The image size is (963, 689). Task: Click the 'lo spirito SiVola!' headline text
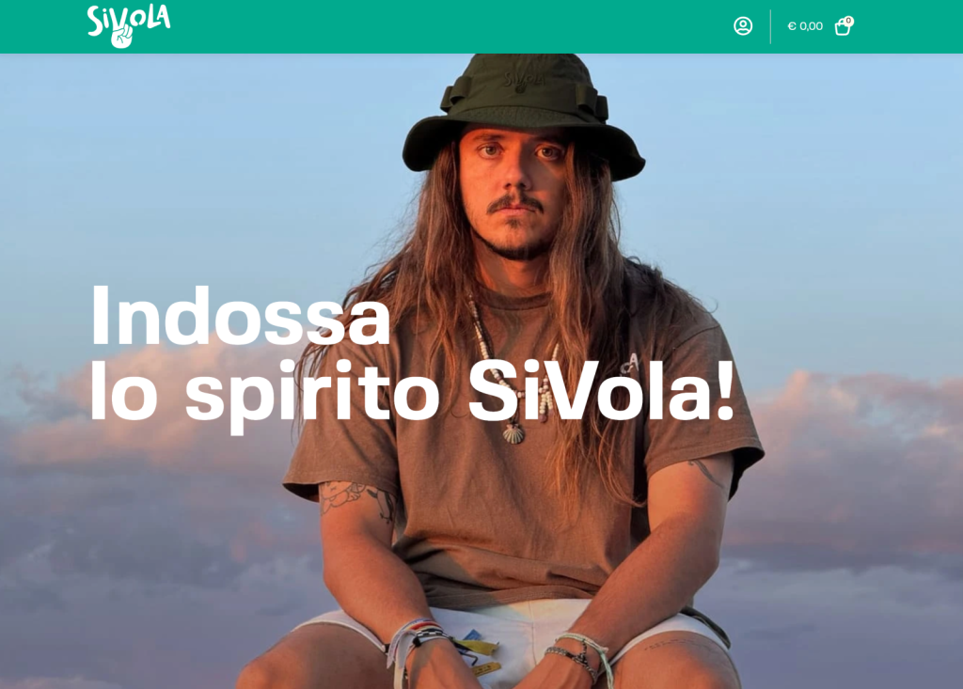[412, 391]
